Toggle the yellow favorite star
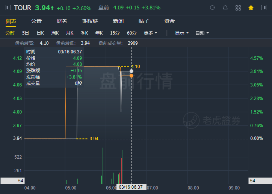272x194 pixels. pos(251,8)
